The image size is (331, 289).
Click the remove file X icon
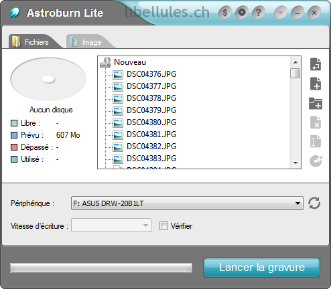[316, 122]
